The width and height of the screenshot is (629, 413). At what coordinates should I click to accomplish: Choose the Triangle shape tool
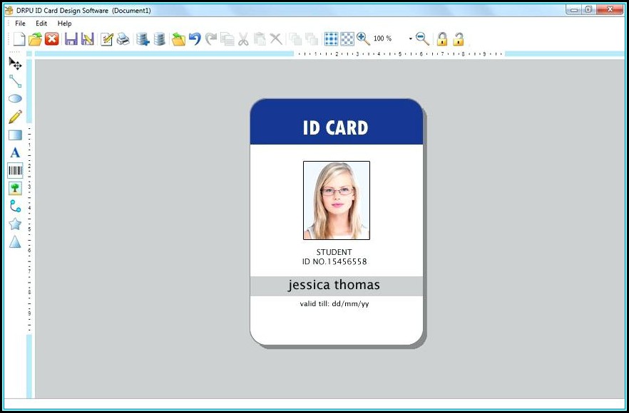[x=15, y=242]
